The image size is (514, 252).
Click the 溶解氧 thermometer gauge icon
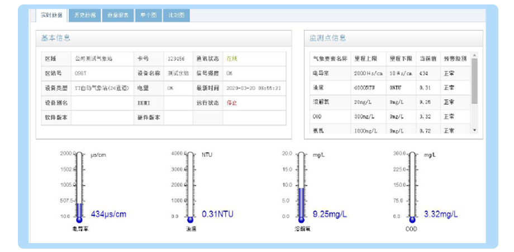tap(301, 187)
